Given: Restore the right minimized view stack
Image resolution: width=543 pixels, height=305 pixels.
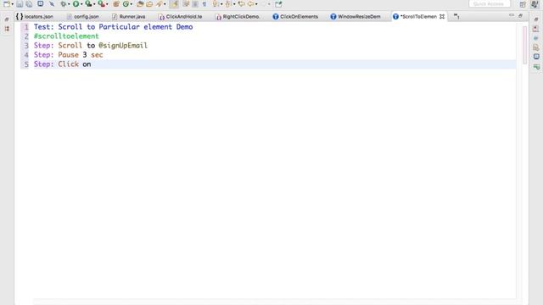Looking at the screenshot, I should pyautogui.click(x=535, y=19).
